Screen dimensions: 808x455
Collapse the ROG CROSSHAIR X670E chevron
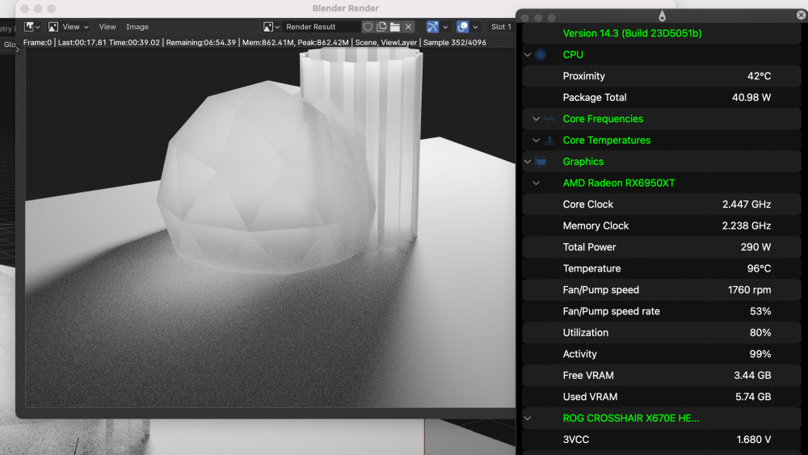point(527,419)
